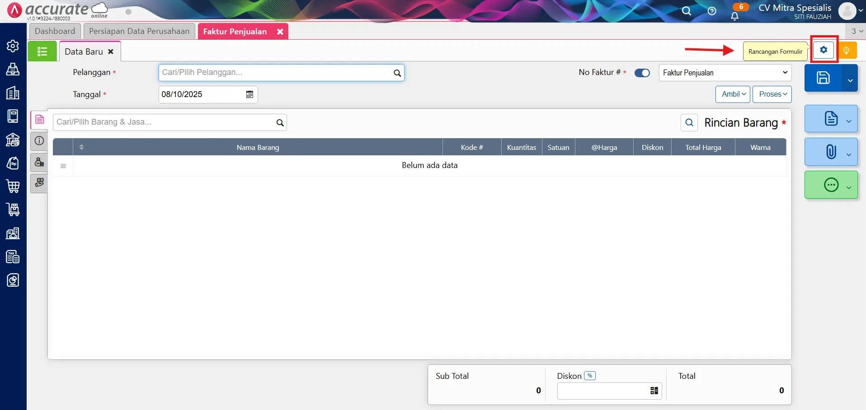Viewport: 866px width, 410px height.
Task: Open the notifications bell icon
Action: (734, 16)
